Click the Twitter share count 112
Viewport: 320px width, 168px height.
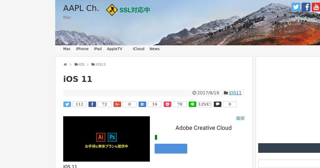tap(79, 104)
